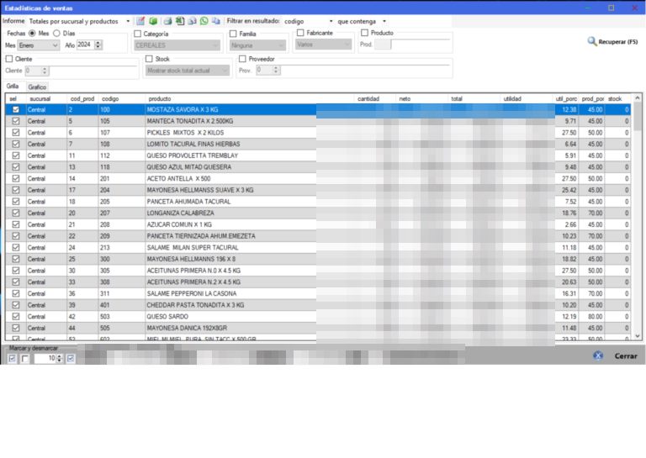Enable the Producto filter checkbox
Image resolution: width=646 pixels, height=458 pixels.
364,33
